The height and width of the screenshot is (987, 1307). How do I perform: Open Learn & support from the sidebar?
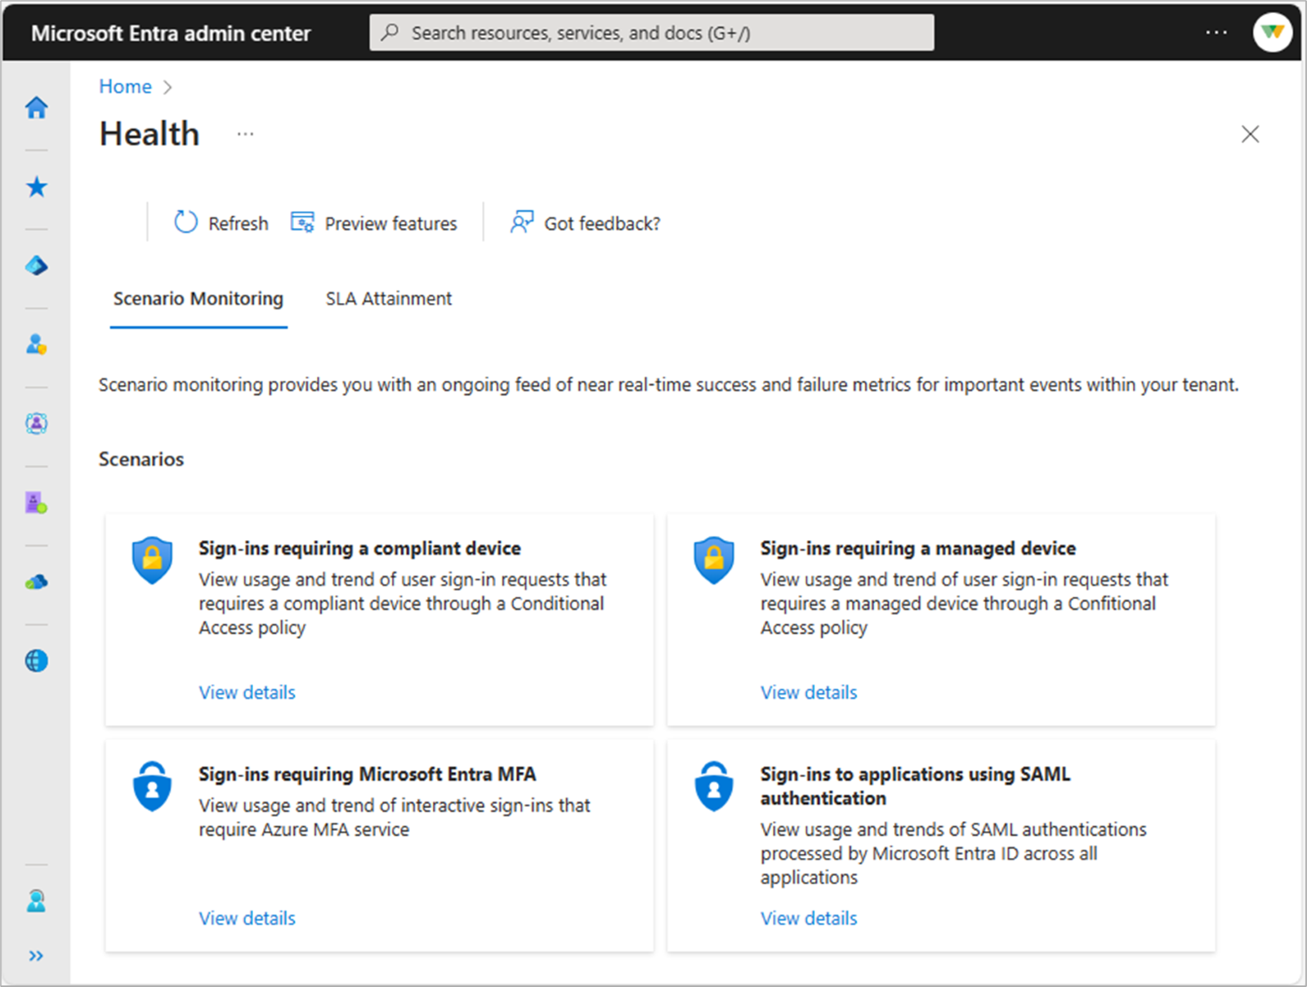pyautogui.click(x=36, y=900)
